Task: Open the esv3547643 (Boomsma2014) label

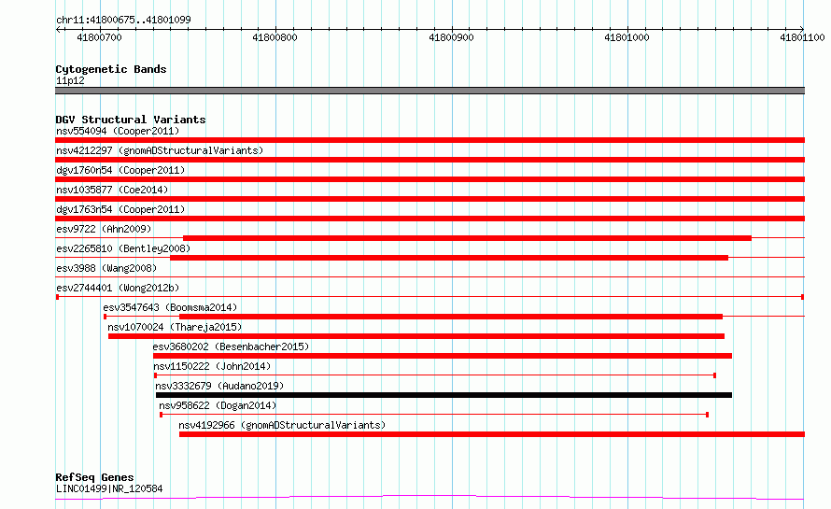Action: pos(170,307)
